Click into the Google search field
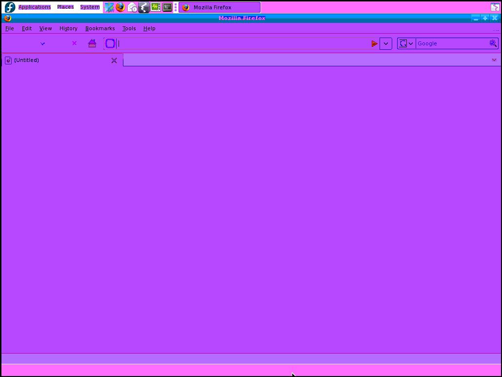 pyautogui.click(x=451, y=43)
